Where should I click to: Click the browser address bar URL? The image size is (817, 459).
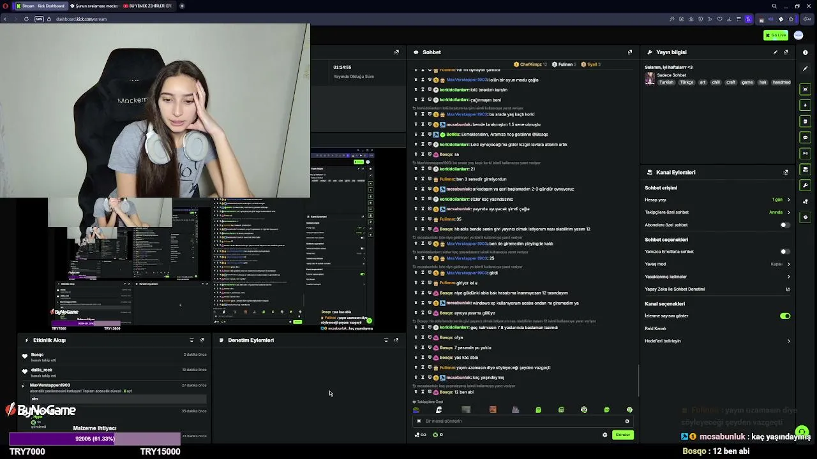point(81,19)
